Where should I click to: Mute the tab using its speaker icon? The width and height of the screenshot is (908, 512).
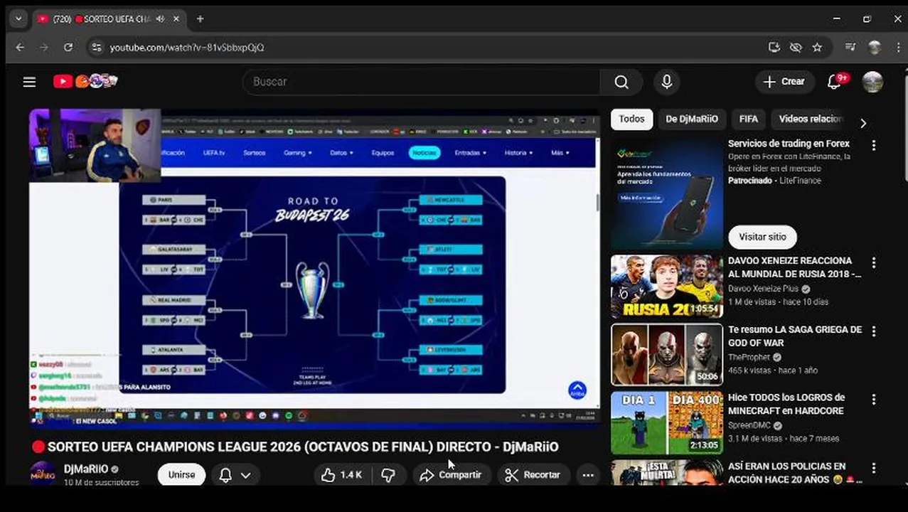[x=161, y=19]
